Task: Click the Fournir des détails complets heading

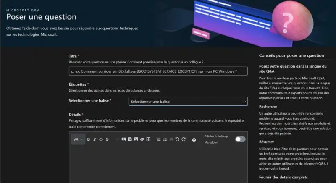Action: point(283,177)
